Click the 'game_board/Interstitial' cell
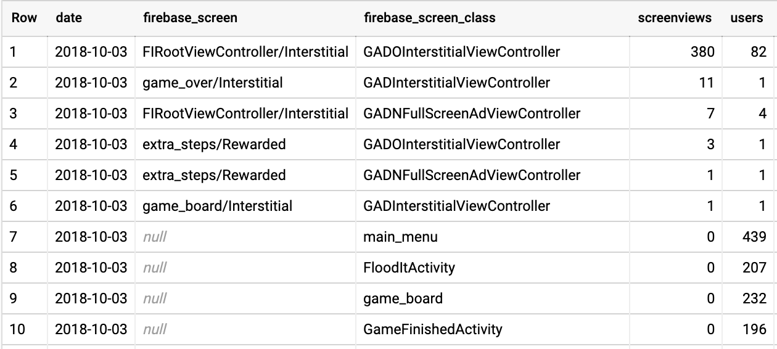The image size is (777, 349). [218, 206]
